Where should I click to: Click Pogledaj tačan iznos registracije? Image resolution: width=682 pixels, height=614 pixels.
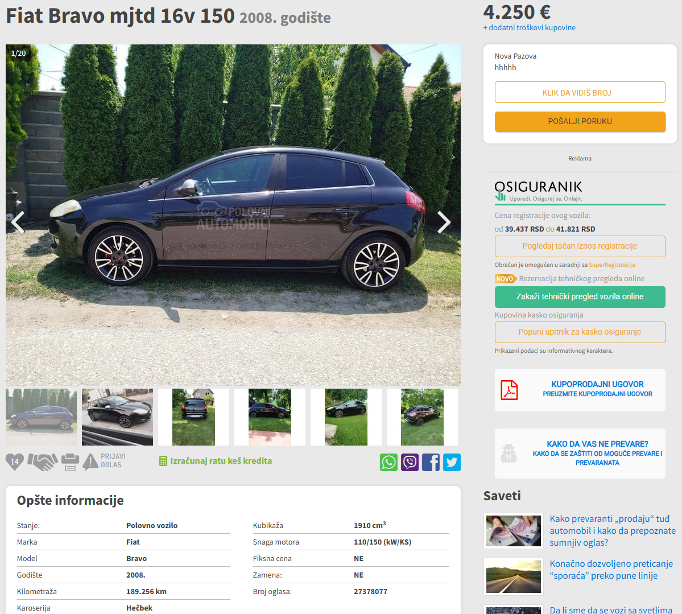580,246
